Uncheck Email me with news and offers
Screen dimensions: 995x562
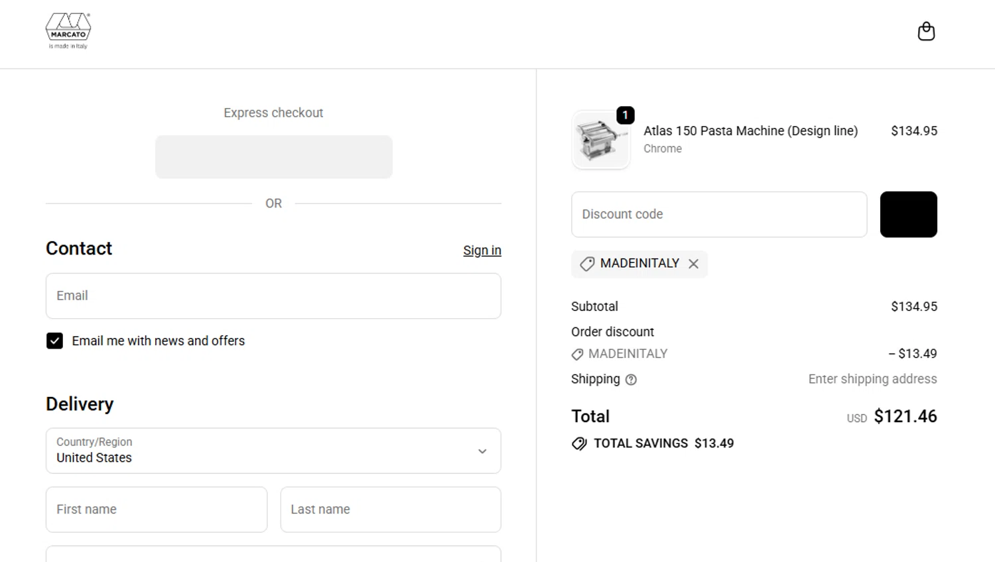pyautogui.click(x=54, y=341)
